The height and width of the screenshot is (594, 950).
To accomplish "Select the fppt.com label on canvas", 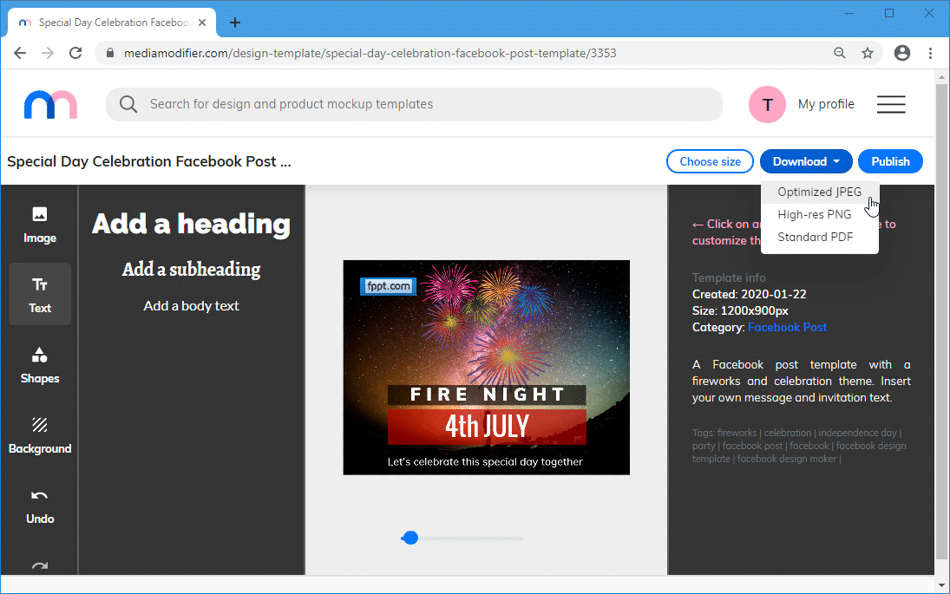I will pyautogui.click(x=389, y=286).
